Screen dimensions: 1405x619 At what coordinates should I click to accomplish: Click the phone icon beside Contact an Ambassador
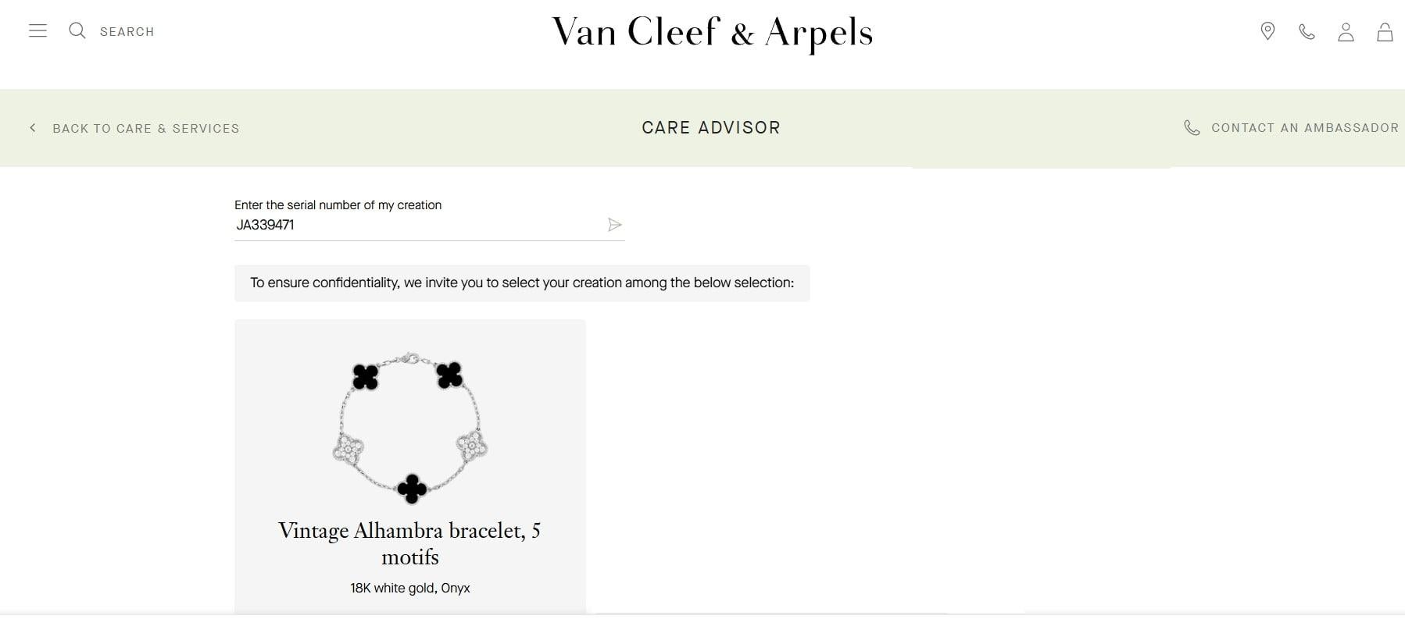(1192, 128)
